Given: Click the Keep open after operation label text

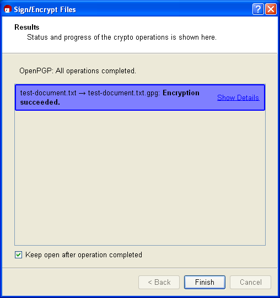Looking at the screenshot, I should (x=84, y=255).
